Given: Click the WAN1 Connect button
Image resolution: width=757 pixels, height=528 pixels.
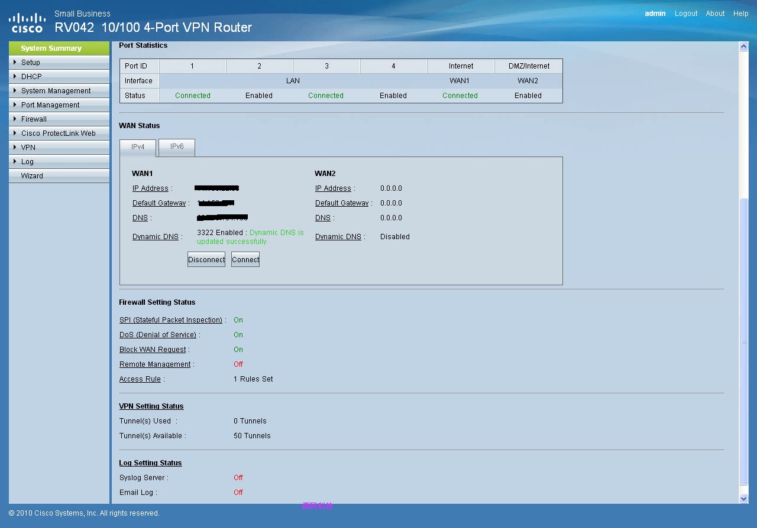Looking at the screenshot, I should [245, 260].
